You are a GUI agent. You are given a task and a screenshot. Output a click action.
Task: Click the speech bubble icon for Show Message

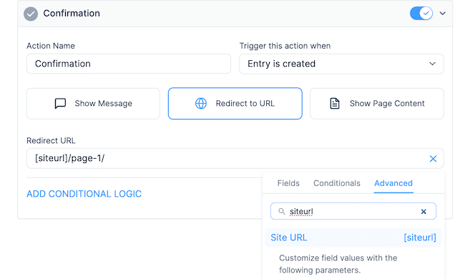pyautogui.click(x=60, y=104)
